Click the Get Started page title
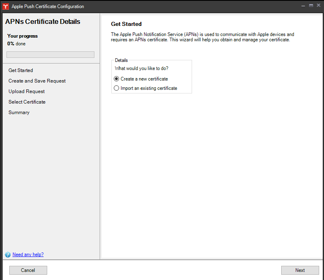The image size is (324, 280). pos(126,24)
